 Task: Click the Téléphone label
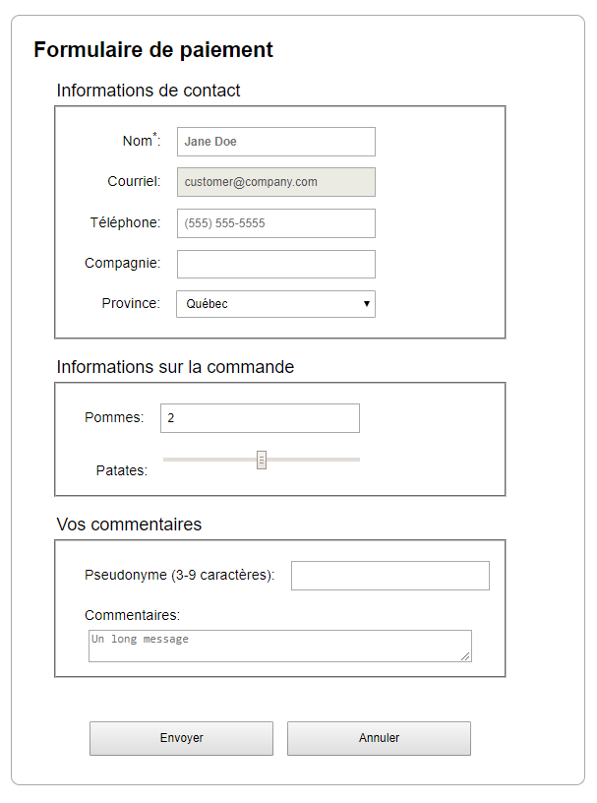[x=126, y=222]
